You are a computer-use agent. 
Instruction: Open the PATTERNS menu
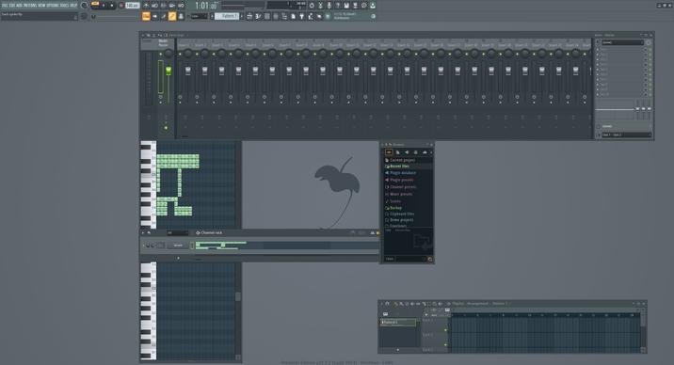point(30,6)
